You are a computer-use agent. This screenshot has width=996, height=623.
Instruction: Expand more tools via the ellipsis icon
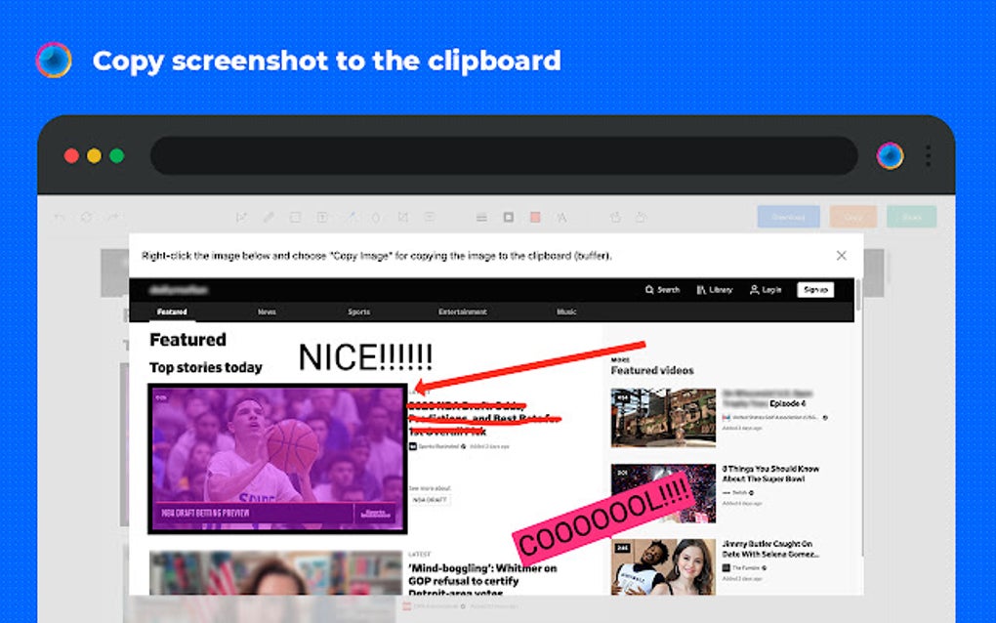point(431,217)
